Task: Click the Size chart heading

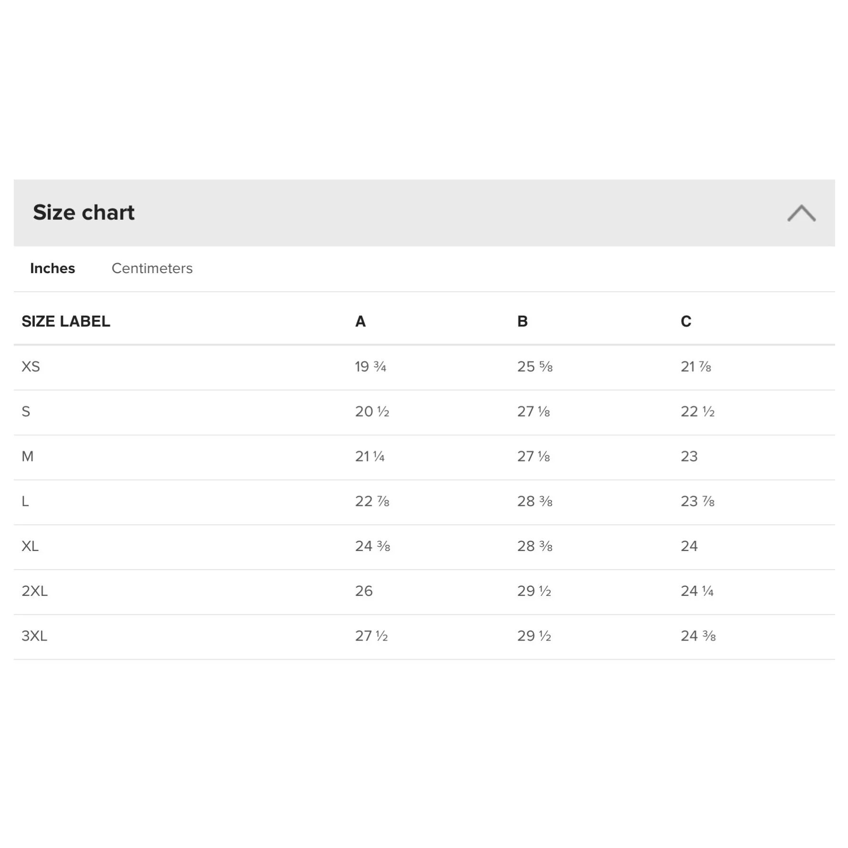Action: click(x=84, y=213)
